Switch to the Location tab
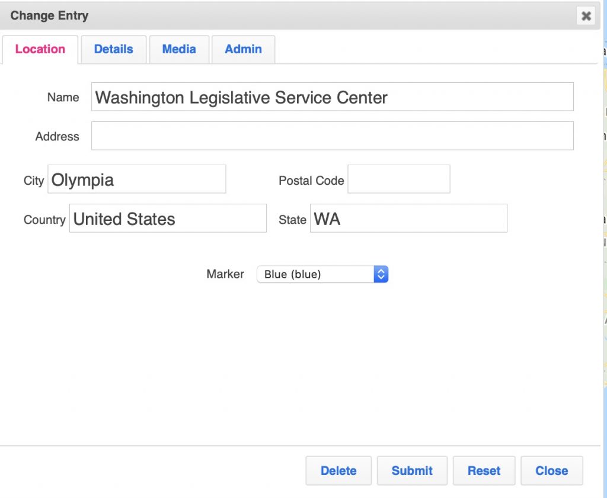This screenshot has width=607, height=498. click(40, 50)
